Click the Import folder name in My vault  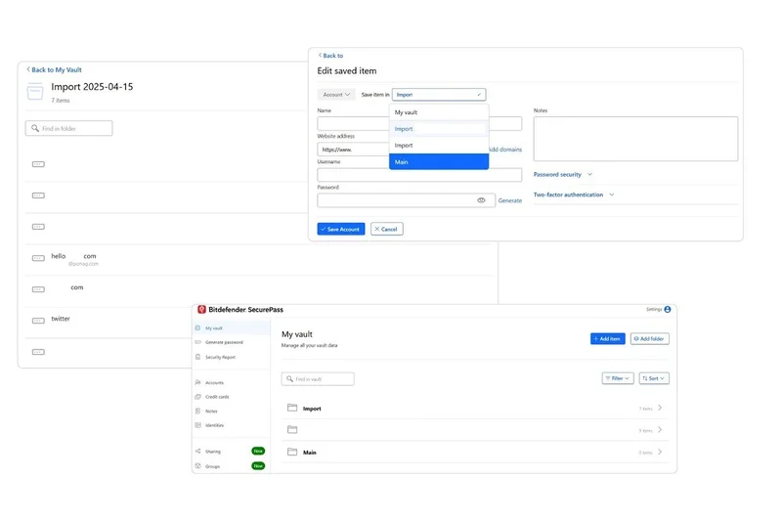[312, 409]
